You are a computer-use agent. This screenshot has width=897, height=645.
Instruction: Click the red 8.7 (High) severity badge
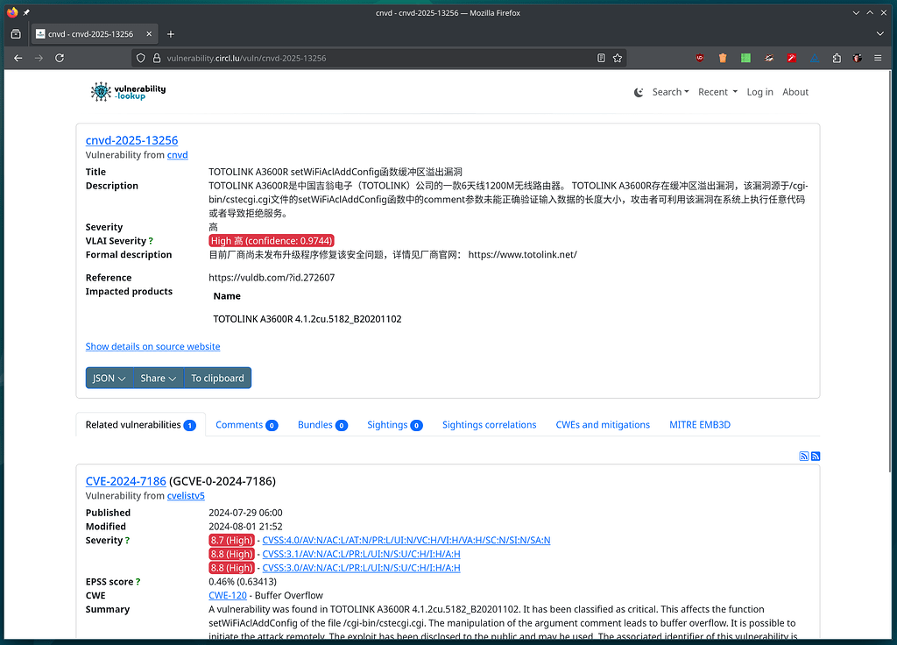coord(232,541)
